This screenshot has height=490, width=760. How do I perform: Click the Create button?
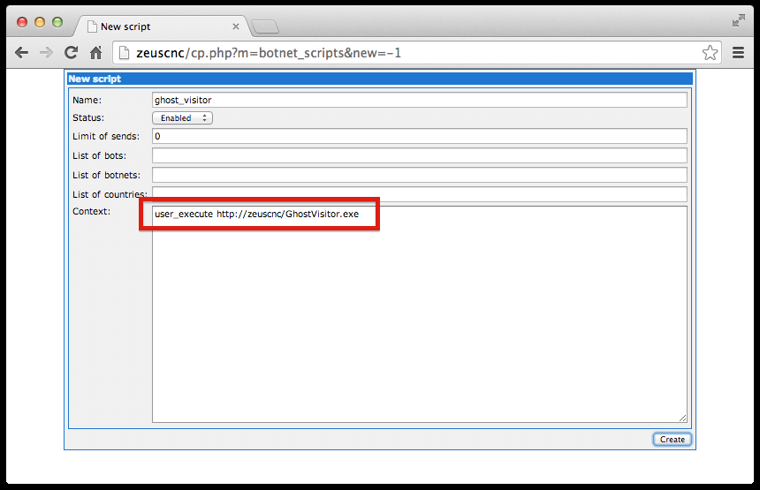pyautogui.click(x=673, y=439)
